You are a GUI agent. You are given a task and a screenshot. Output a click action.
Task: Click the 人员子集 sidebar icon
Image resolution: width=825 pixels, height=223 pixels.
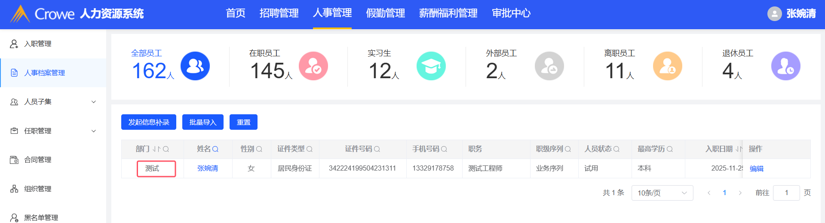(x=14, y=102)
